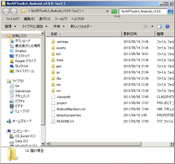Select the ピクチャ library
Viewport: 175px width, 164px height.
tap(17, 101)
